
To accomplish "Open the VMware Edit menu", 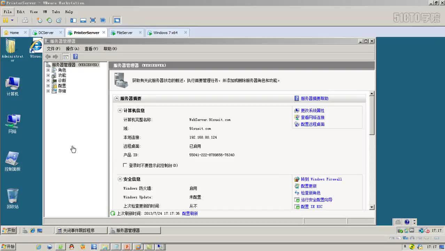I will pos(21,12).
